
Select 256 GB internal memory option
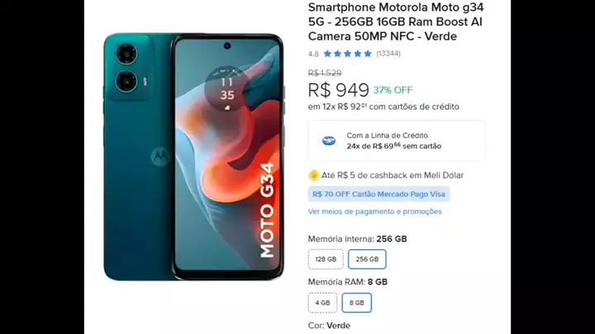tap(367, 259)
